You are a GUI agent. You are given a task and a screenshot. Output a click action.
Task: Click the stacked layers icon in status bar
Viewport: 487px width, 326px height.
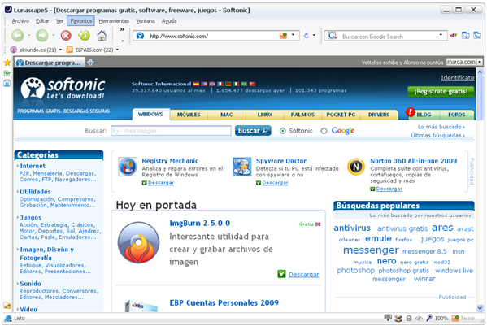pos(398,318)
